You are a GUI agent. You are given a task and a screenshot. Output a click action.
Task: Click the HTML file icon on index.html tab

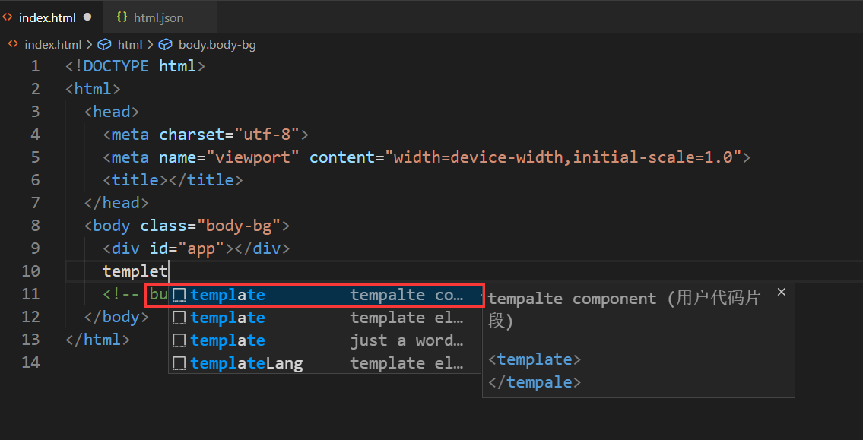click(x=8, y=17)
